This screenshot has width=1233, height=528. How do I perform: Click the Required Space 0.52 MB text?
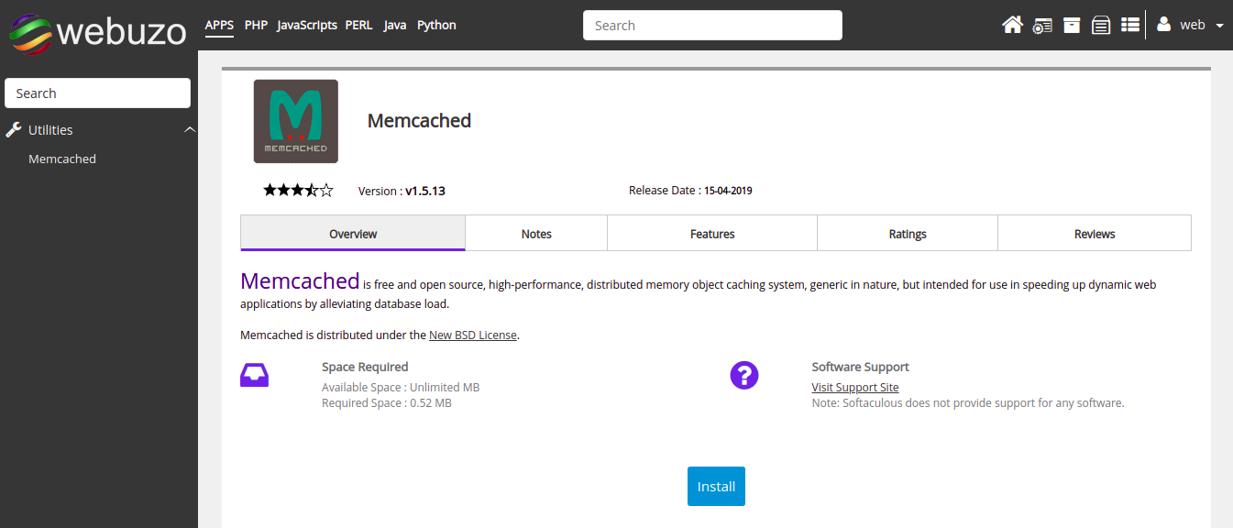pos(387,402)
